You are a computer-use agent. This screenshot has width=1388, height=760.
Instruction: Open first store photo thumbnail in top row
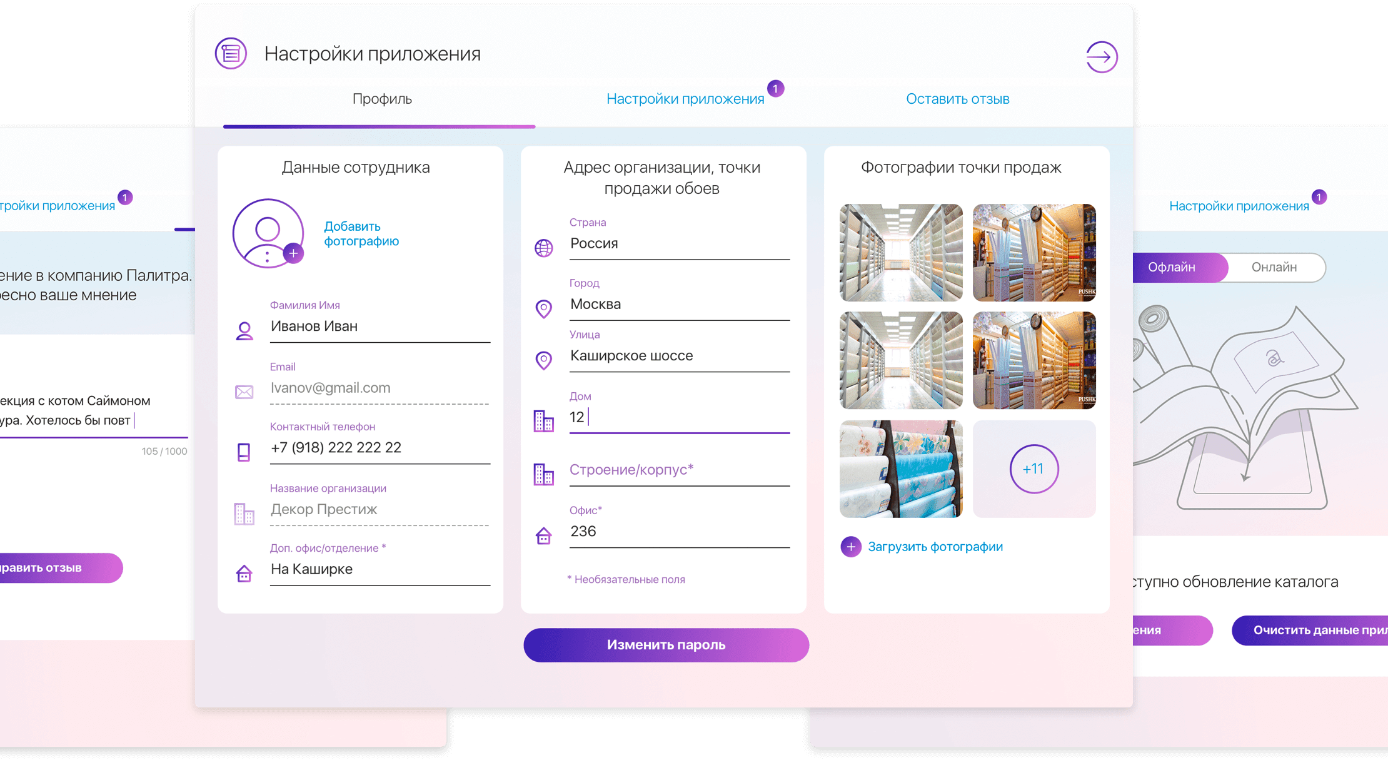click(x=901, y=253)
